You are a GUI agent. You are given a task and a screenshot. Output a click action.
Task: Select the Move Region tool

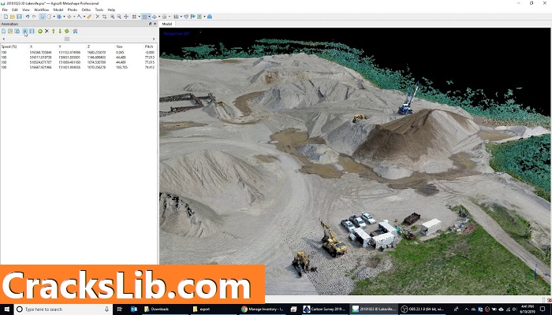(x=59, y=17)
